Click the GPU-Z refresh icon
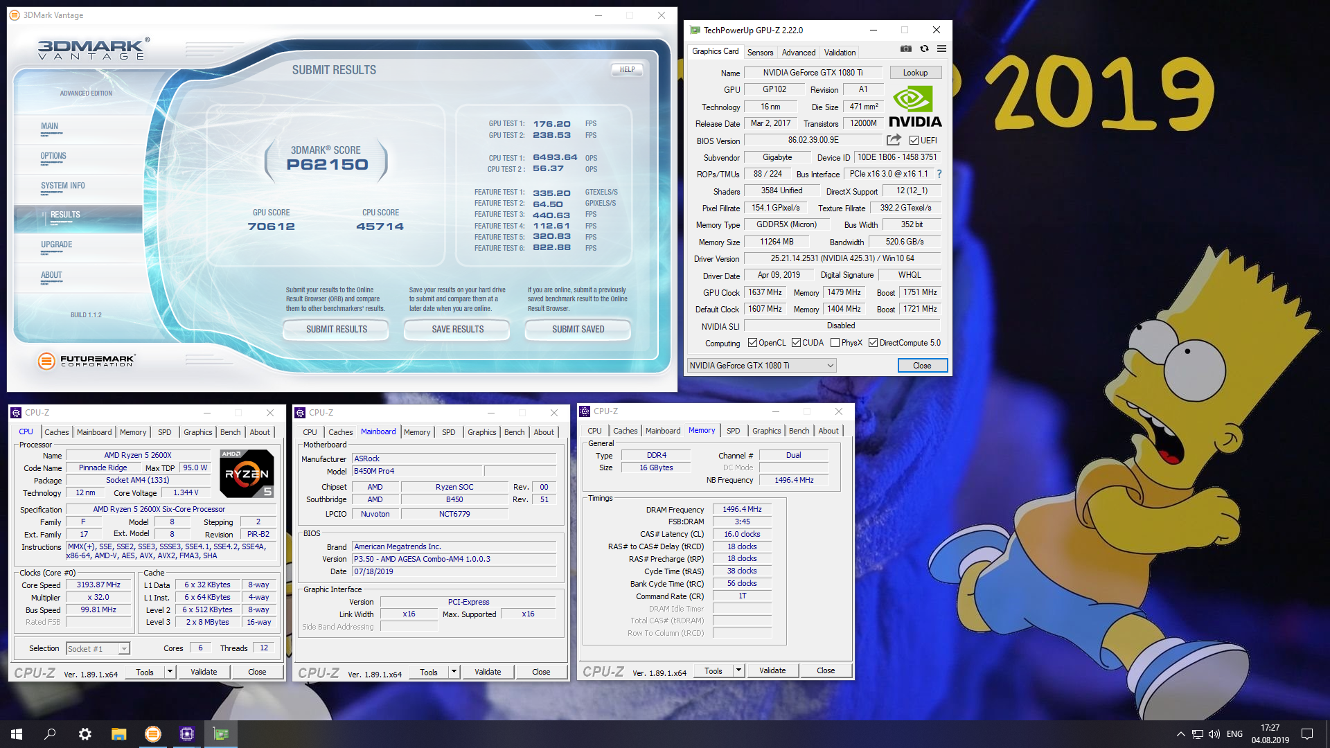Viewport: 1330px width, 748px height. pyautogui.click(x=924, y=48)
